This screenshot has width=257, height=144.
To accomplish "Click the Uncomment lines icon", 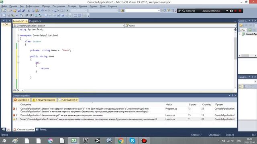I will tap(40, 15).
